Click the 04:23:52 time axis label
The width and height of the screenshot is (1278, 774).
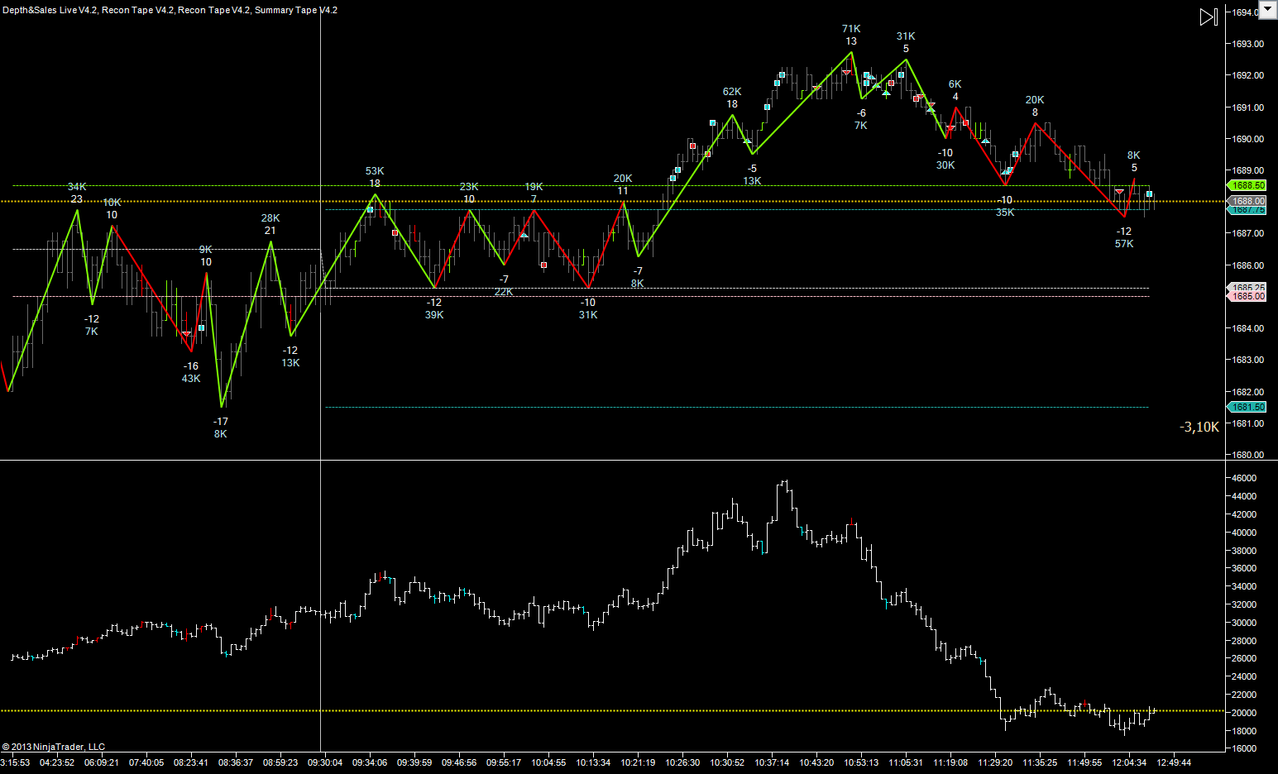point(57,762)
